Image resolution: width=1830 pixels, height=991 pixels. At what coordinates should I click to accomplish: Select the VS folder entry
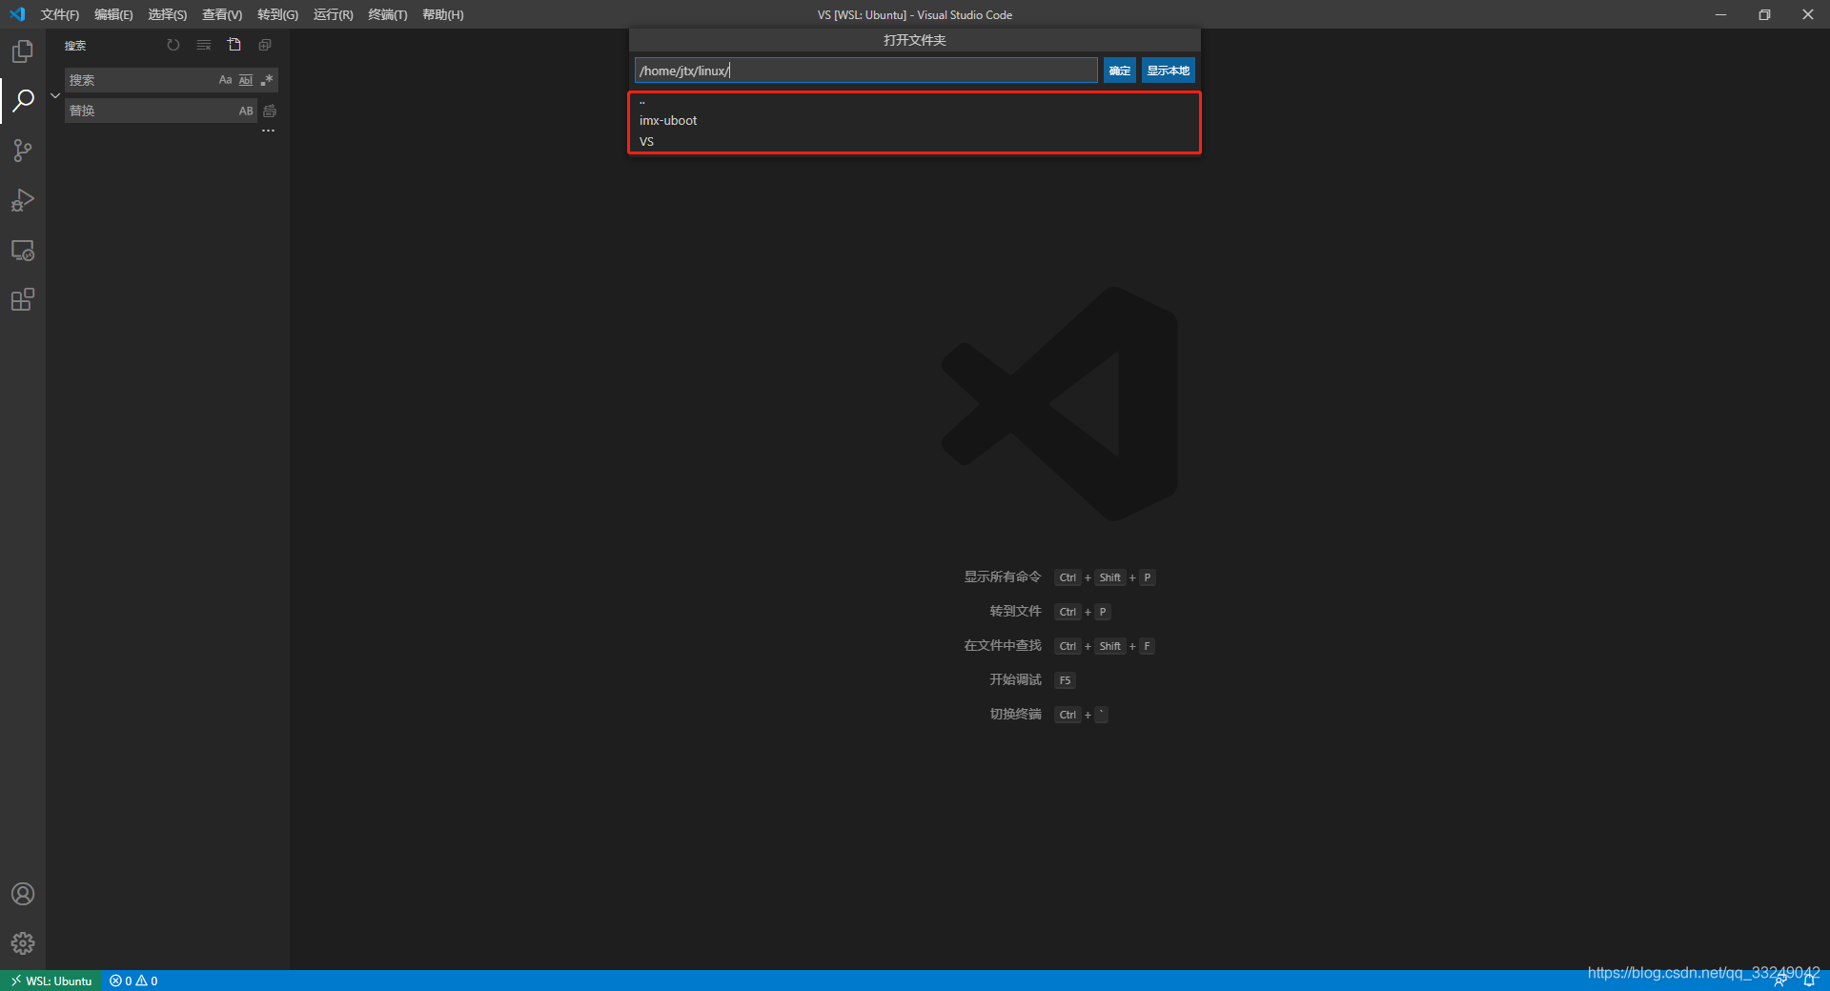[915, 141]
